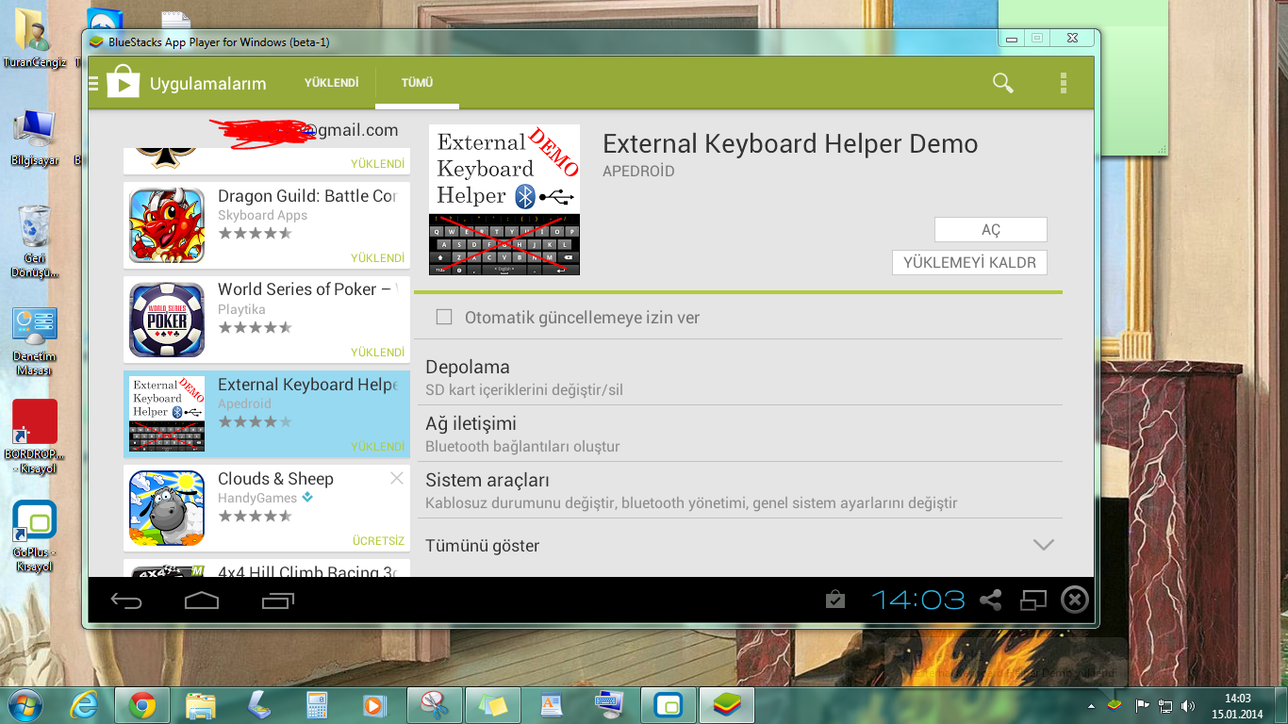Image resolution: width=1288 pixels, height=724 pixels.
Task: Click the 14:03 Android clock
Action: tap(918, 600)
